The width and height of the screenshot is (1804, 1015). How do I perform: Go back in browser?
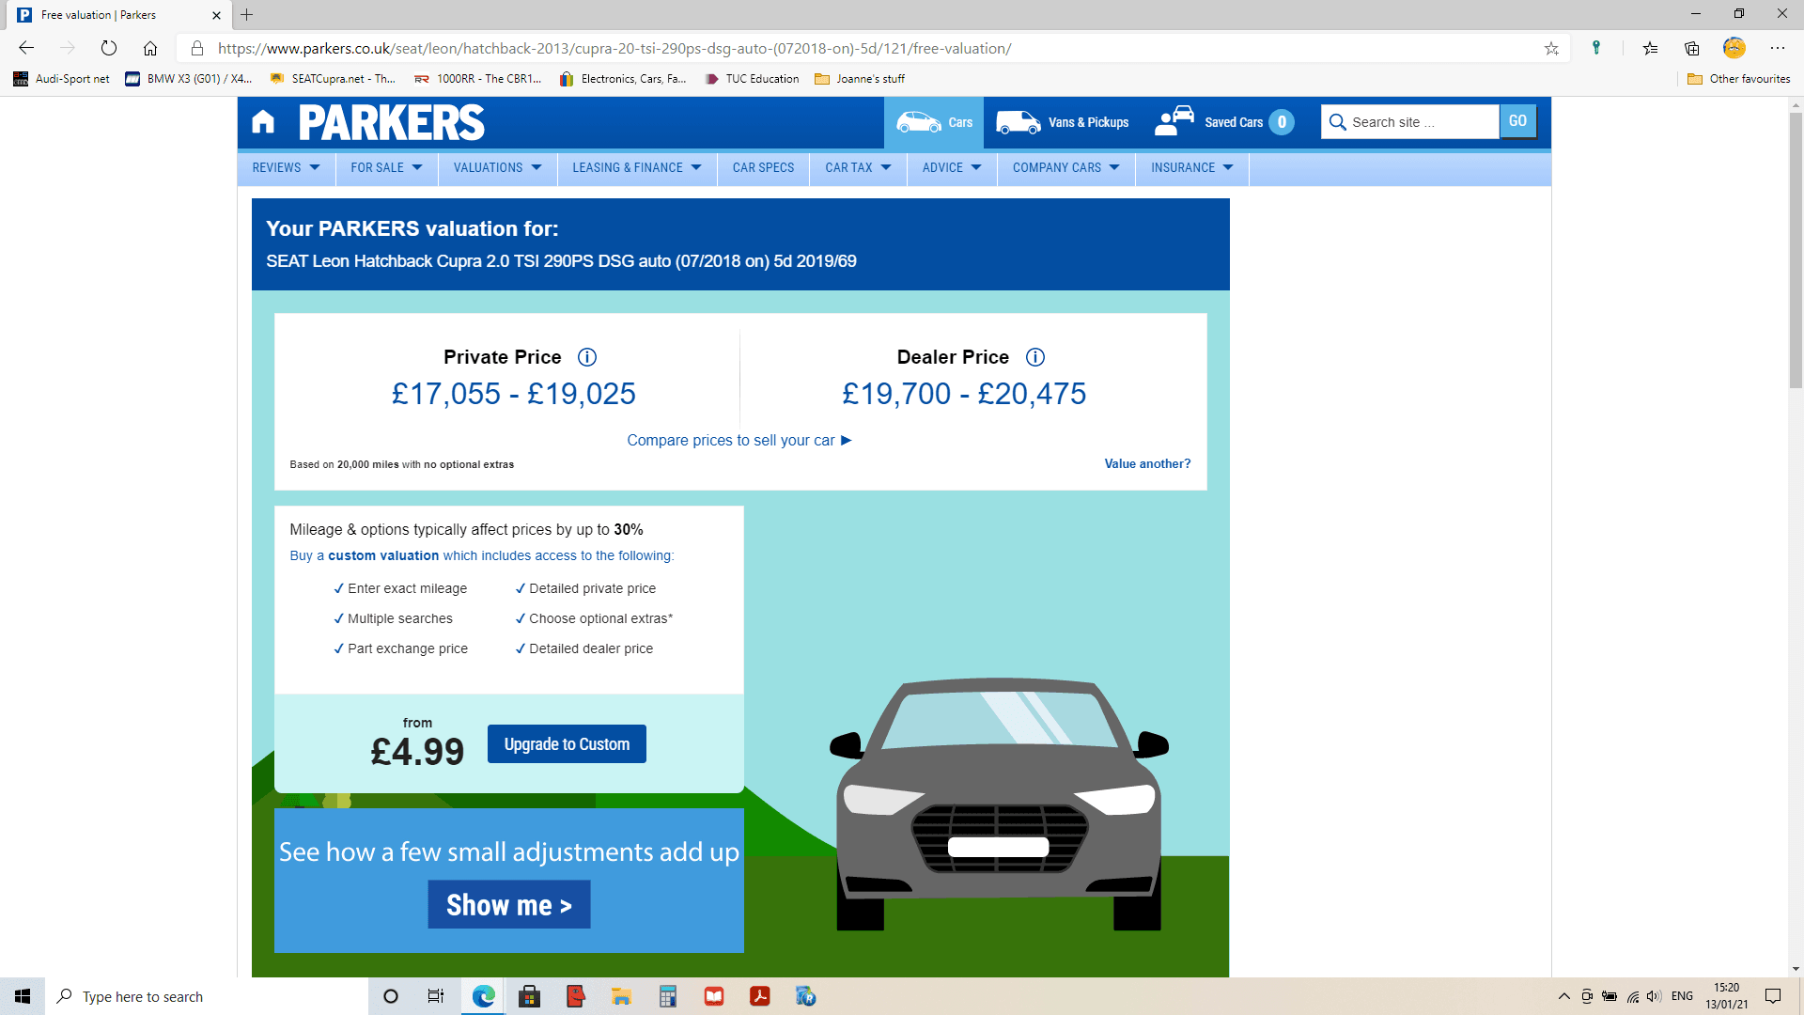click(26, 48)
